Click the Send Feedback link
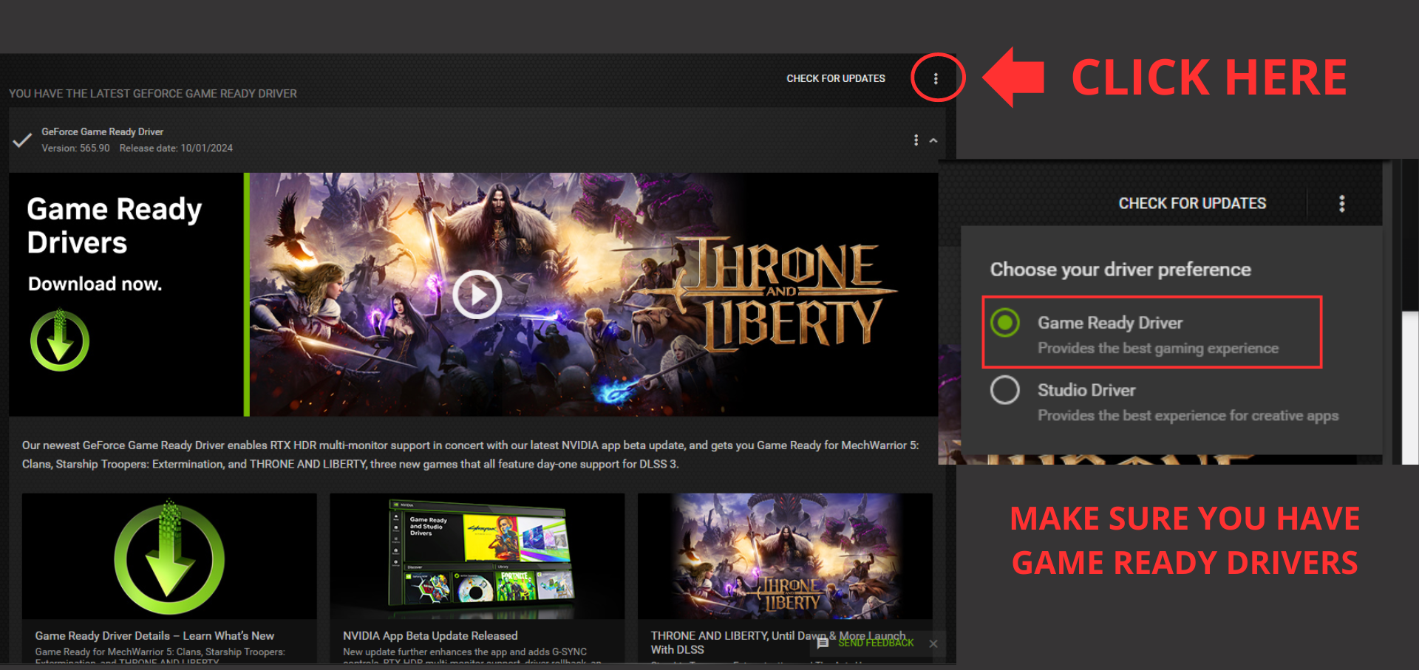 click(x=876, y=643)
